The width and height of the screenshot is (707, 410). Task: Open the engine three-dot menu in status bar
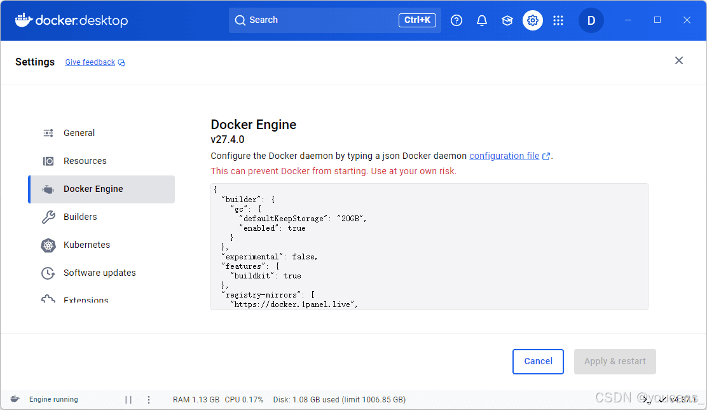coord(149,400)
